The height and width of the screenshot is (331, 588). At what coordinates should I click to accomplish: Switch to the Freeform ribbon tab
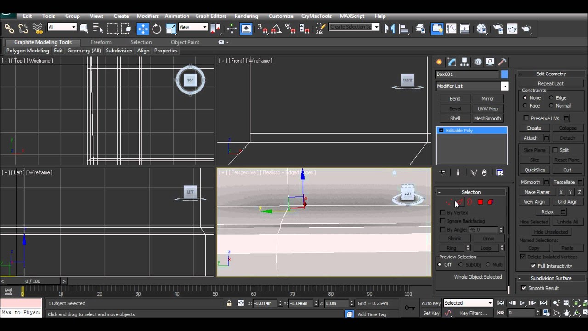pos(101,42)
